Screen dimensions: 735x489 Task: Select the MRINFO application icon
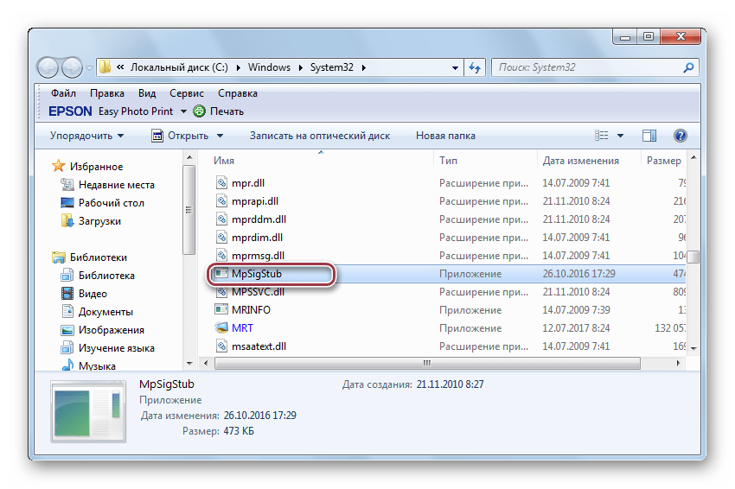[x=221, y=309]
